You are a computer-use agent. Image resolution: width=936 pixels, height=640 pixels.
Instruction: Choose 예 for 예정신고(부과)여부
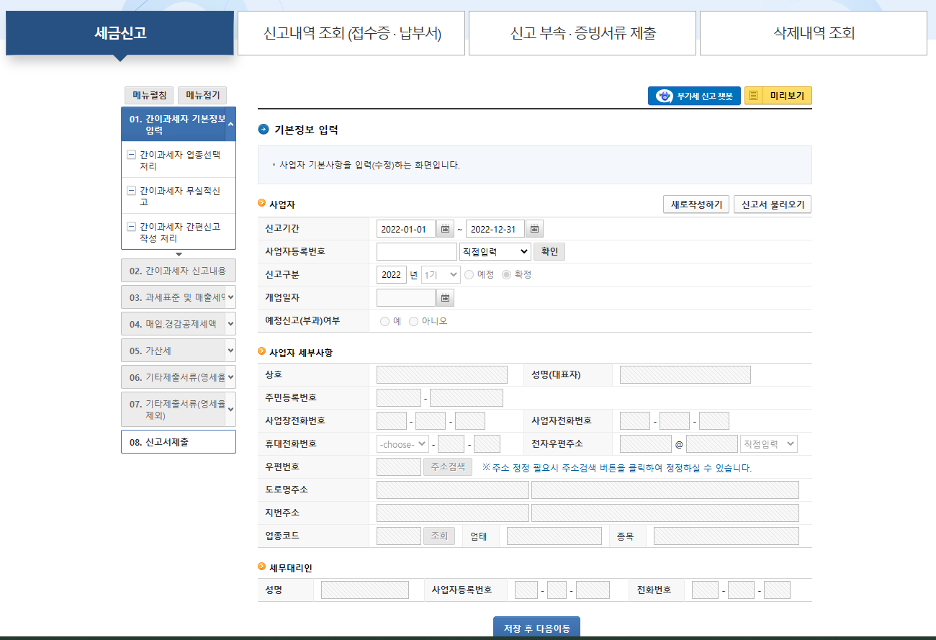point(384,321)
